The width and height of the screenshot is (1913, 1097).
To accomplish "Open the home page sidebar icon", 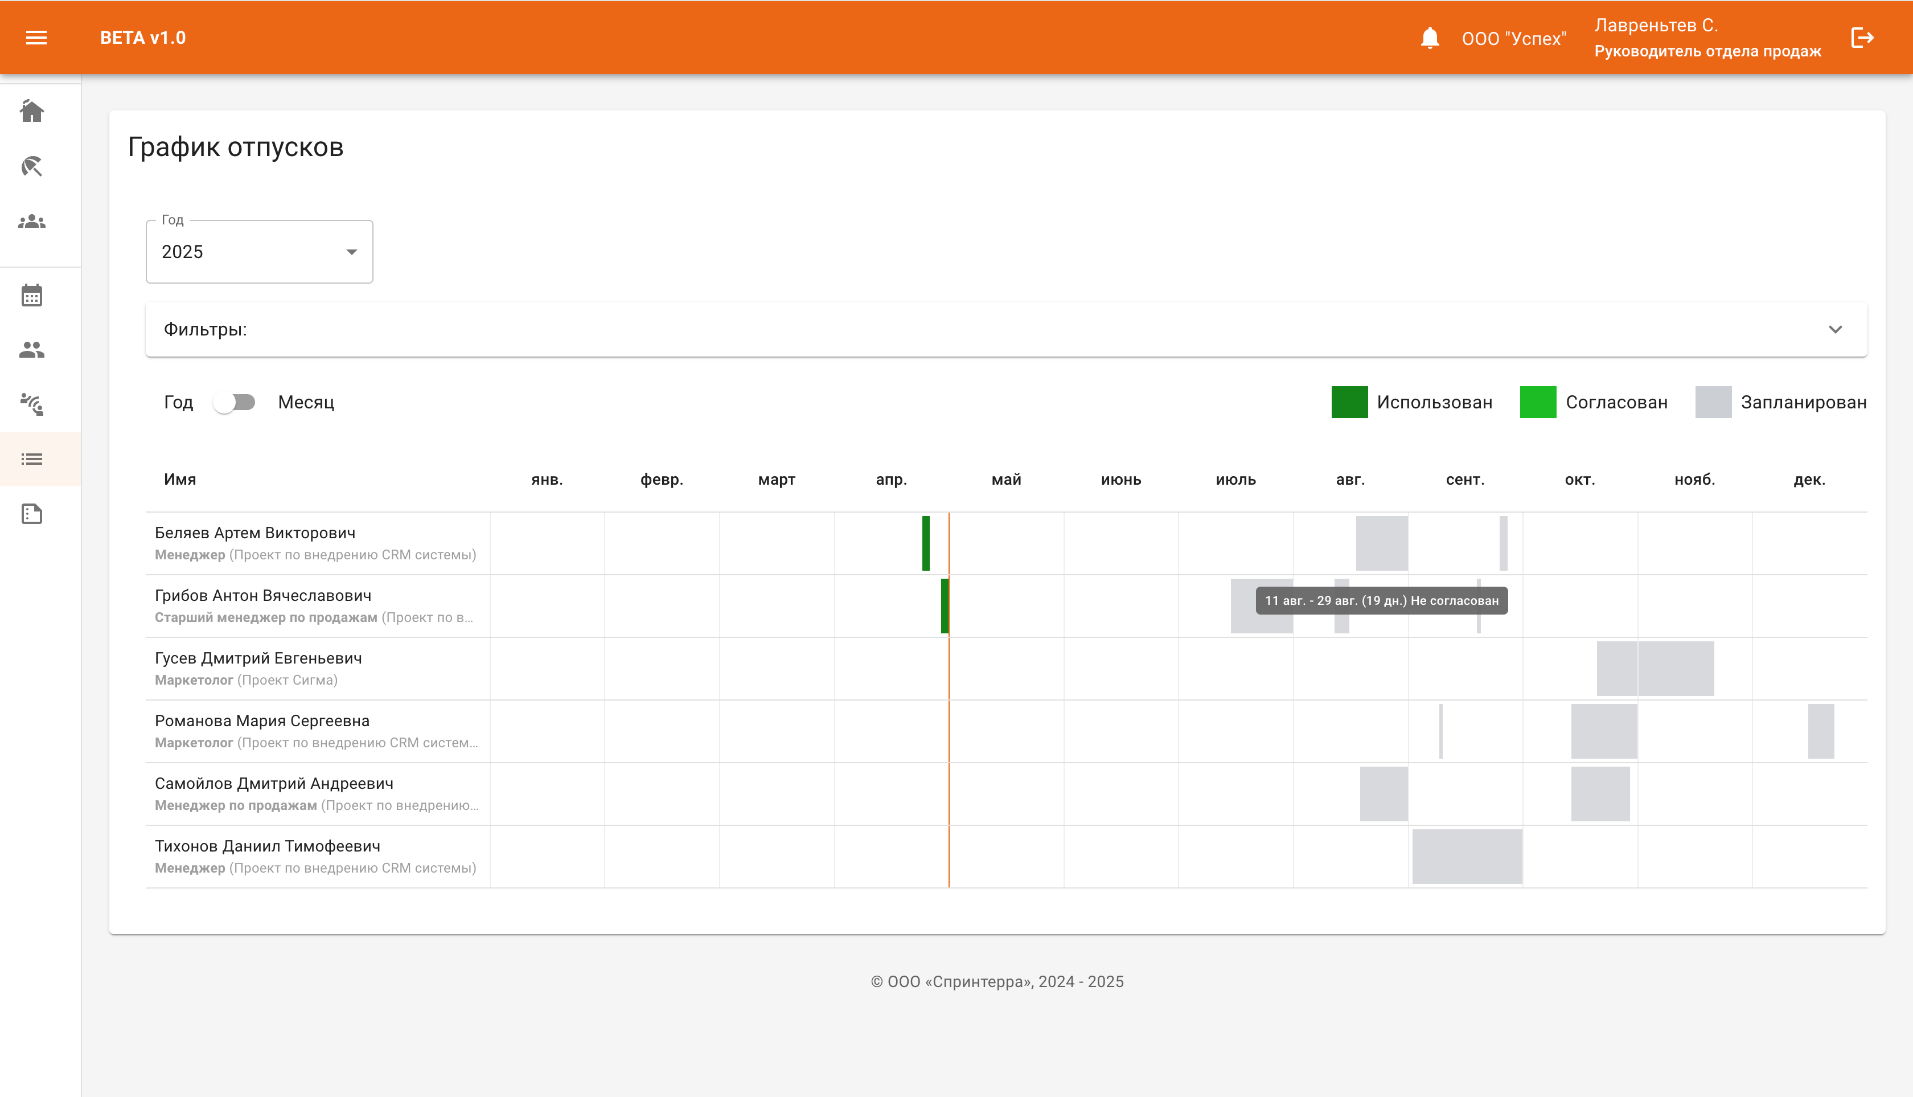I will coord(32,112).
